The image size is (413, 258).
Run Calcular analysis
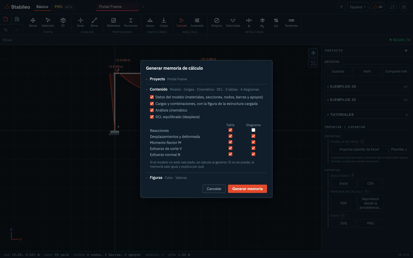(182, 22)
